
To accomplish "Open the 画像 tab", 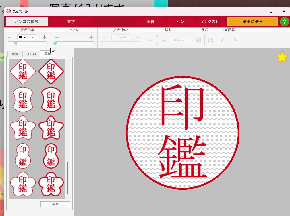I will [x=151, y=22].
